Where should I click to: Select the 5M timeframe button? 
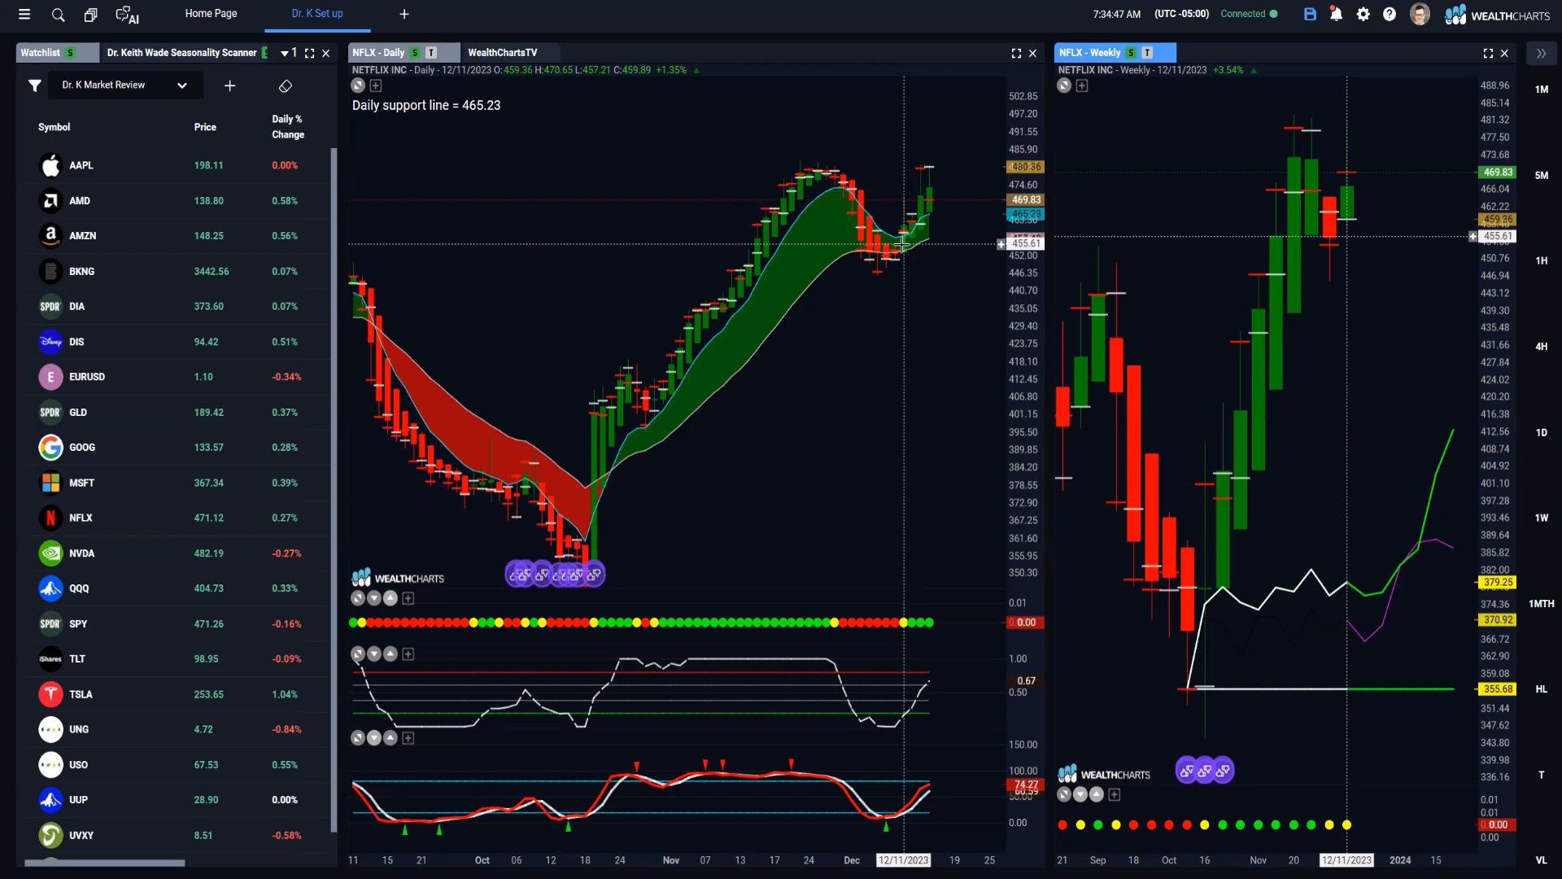pos(1541,175)
